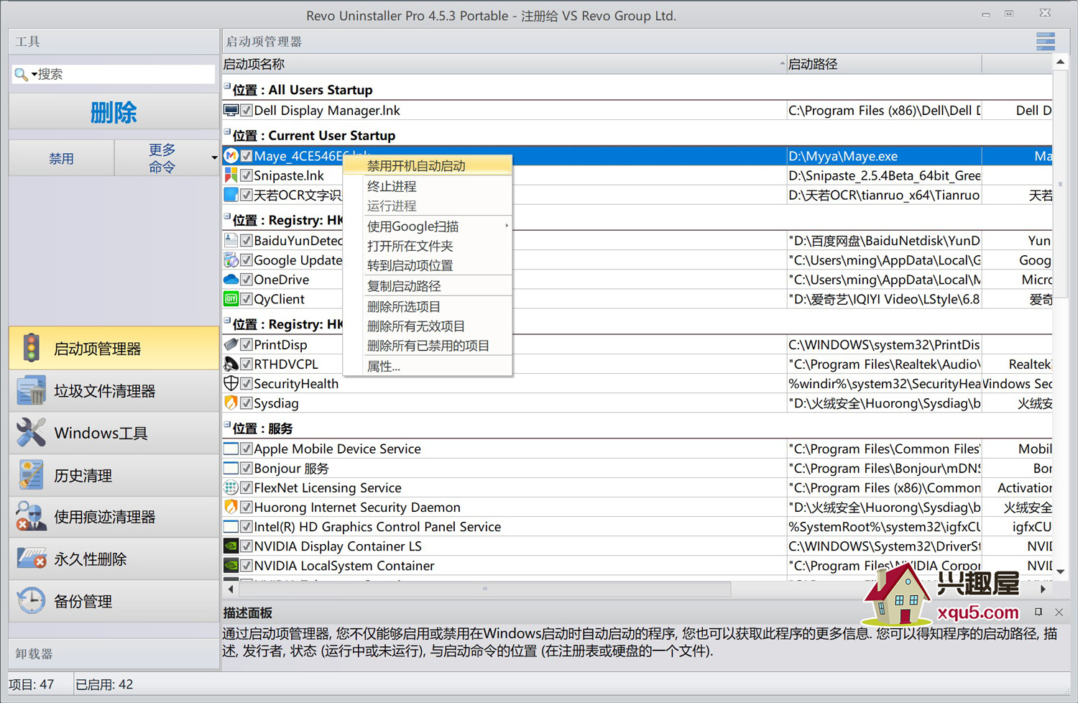This screenshot has height=703, width=1078.
Task: Click the horizontal scrollbar right arrow
Action: 1043,589
